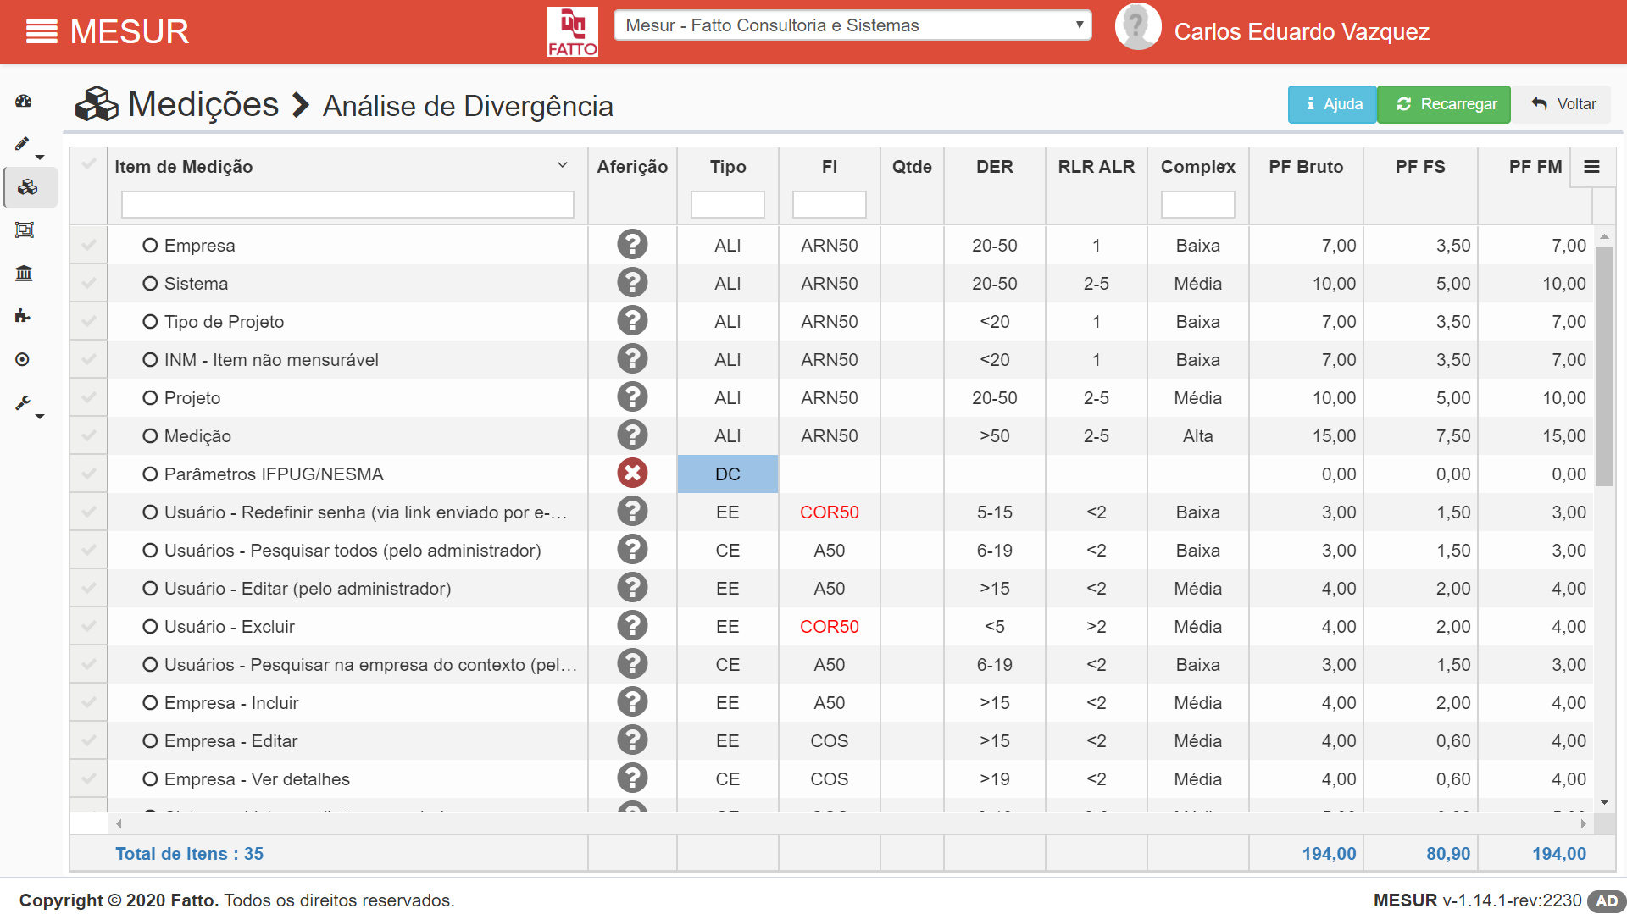This screenshot has width=1627, height=914.
Task: Click the aferição icon for Empresa - Ver detalhes
Action: (632, 778)
